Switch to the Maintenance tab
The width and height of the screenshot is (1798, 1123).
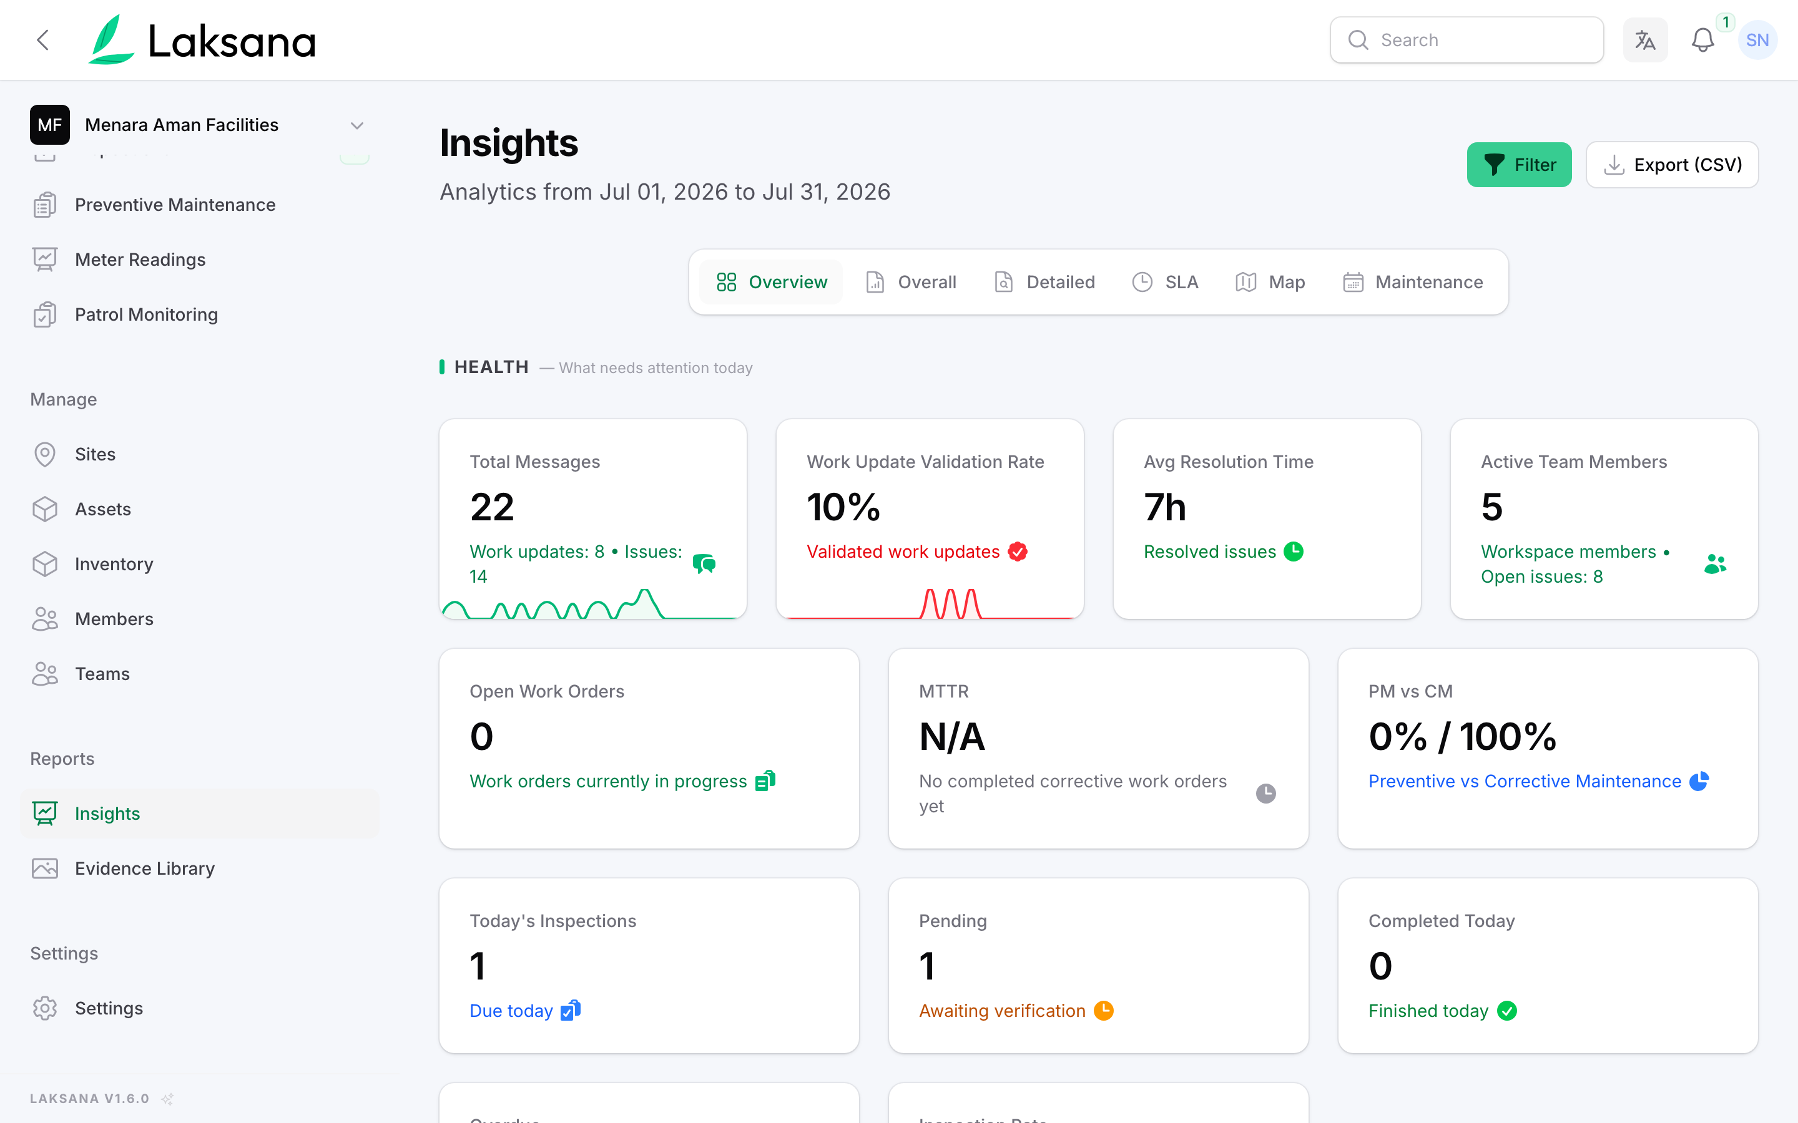click(x=1413, y=282)
